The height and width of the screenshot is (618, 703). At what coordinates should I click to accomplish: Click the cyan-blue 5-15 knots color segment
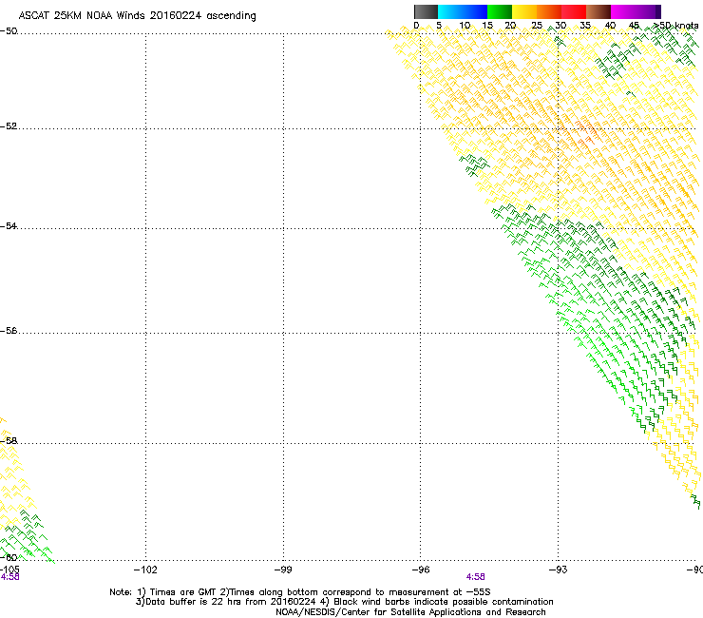(463, 11)
